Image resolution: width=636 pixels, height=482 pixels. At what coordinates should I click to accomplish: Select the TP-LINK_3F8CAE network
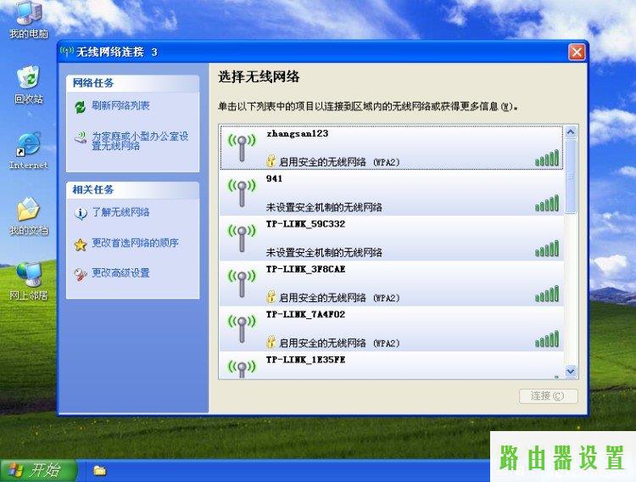pyautogui.click(x=390, y=283)
